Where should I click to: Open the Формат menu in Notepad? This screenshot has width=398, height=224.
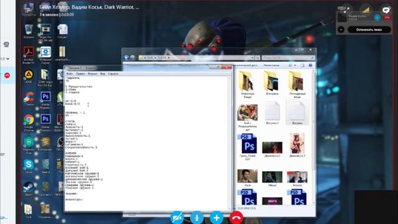point(93,73)
